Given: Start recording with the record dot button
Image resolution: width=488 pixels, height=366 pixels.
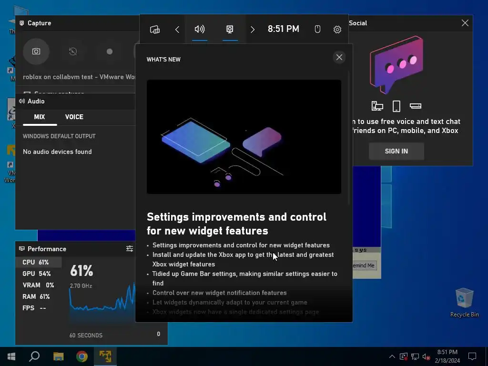Looking at the screenshot, I should pos(110,51).
